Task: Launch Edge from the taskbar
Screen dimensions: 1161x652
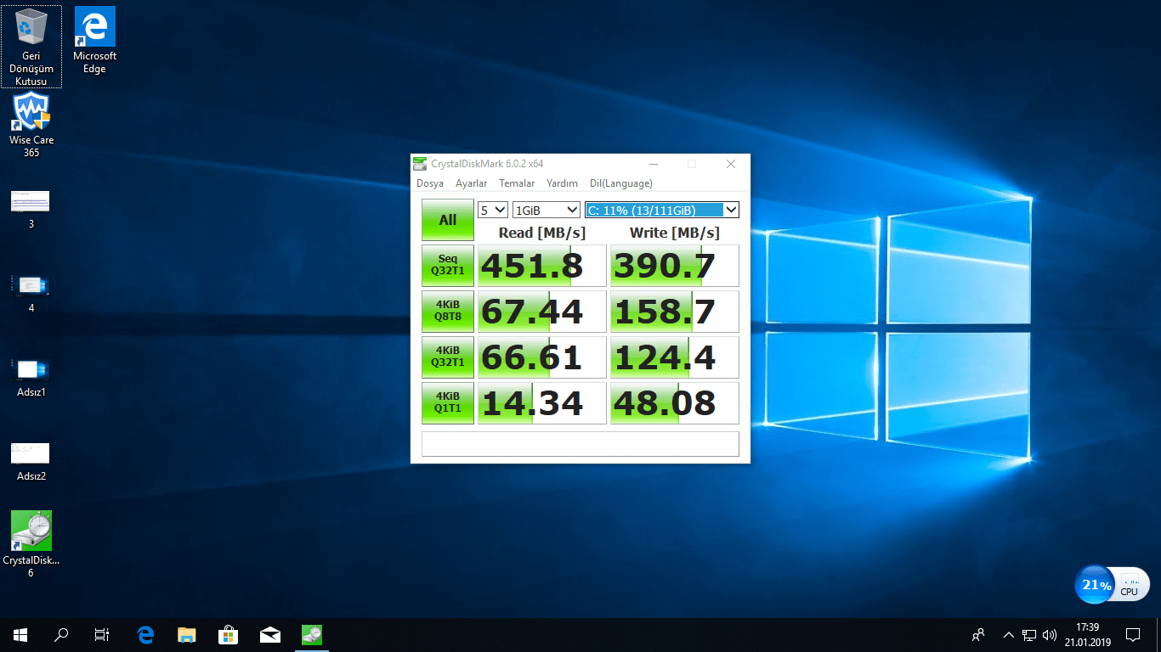Action: pyautogui.click(x=145, y=634)
